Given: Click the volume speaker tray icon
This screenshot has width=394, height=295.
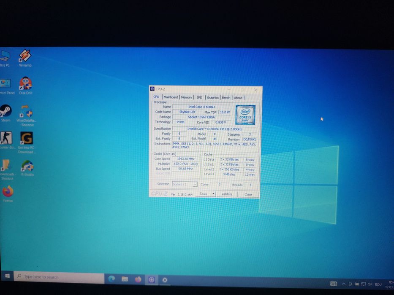Looking at the screenshot, I should coord(370,284).
